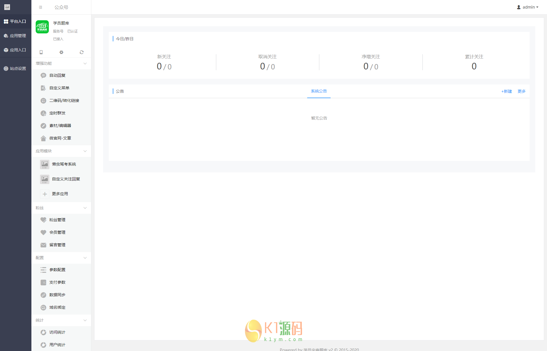Click the +新建 announcement link
Viewport: 547px width, 351px height.
coord(506,91)
